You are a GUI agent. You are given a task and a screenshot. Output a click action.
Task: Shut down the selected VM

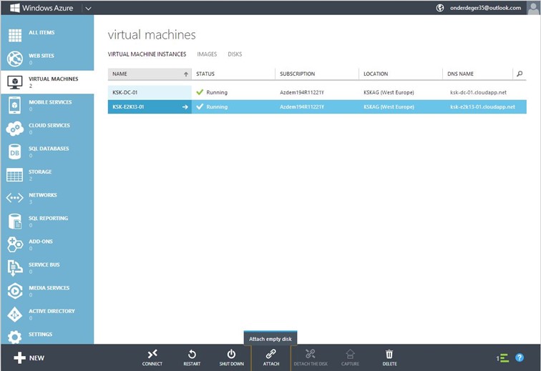click(x=231, y=357)
